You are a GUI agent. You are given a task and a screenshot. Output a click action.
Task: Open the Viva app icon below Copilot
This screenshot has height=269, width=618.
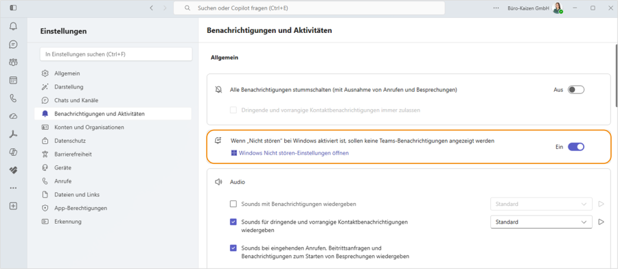pyautogui.click(x=14, y=170)
